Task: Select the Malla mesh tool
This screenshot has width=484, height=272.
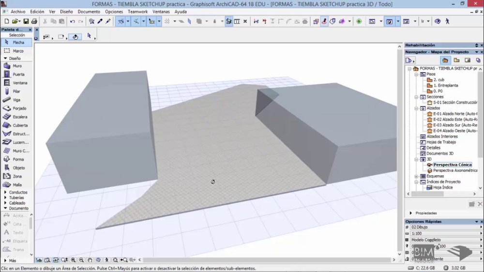Action: (16, 184)
